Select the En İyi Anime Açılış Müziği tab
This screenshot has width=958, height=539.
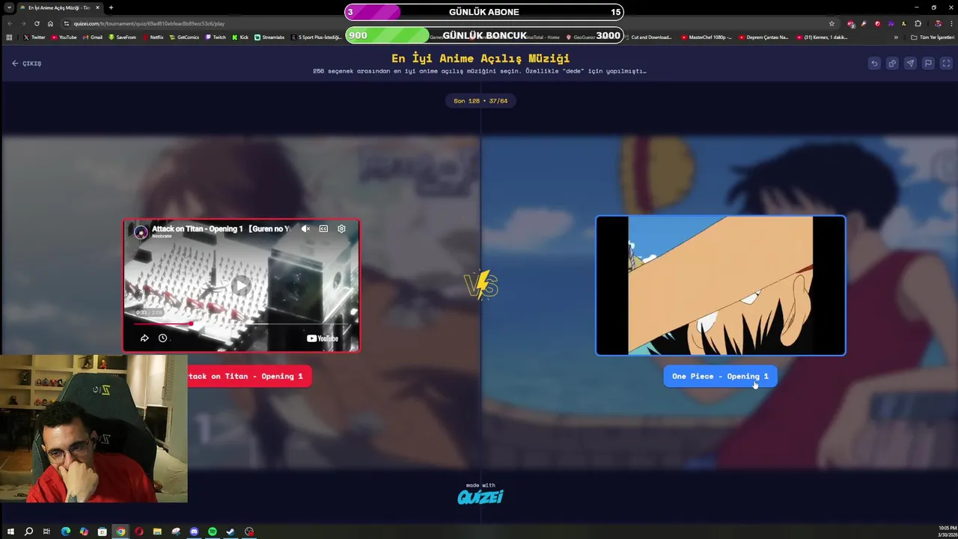[59, 7]
